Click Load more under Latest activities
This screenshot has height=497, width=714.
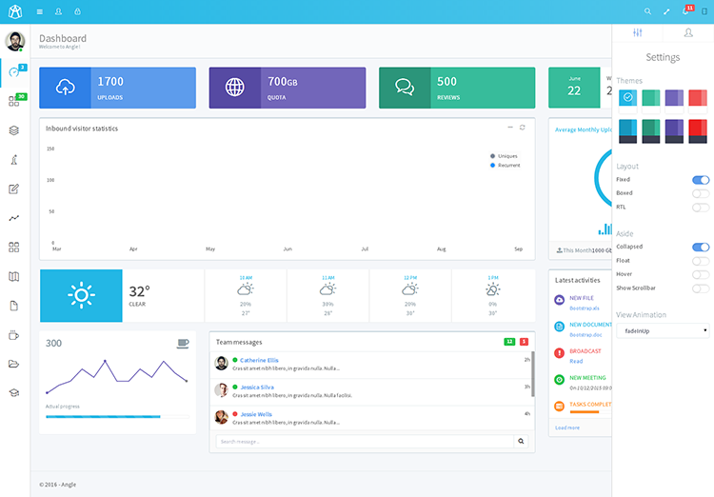click(567, 427)
